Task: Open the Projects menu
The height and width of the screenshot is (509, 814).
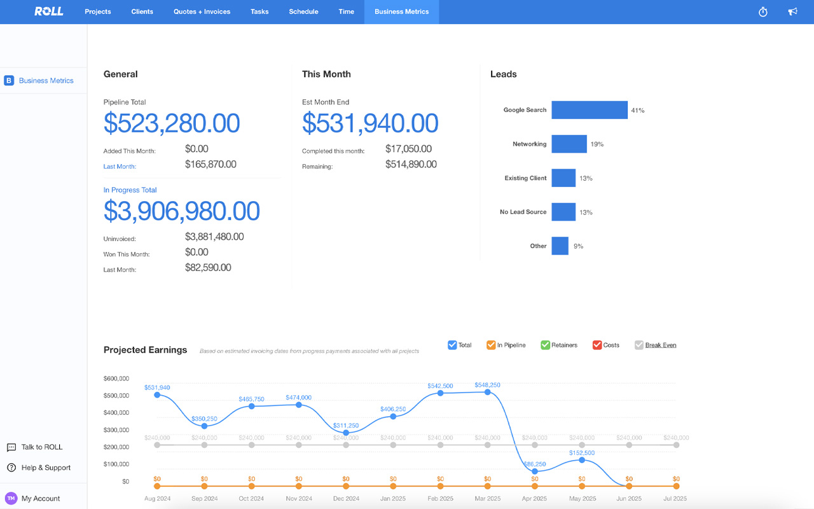Action: [x=98, y=11]
